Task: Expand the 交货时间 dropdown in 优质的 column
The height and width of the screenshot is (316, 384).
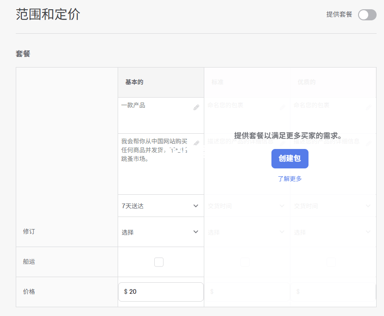Action: coord(333,205)
